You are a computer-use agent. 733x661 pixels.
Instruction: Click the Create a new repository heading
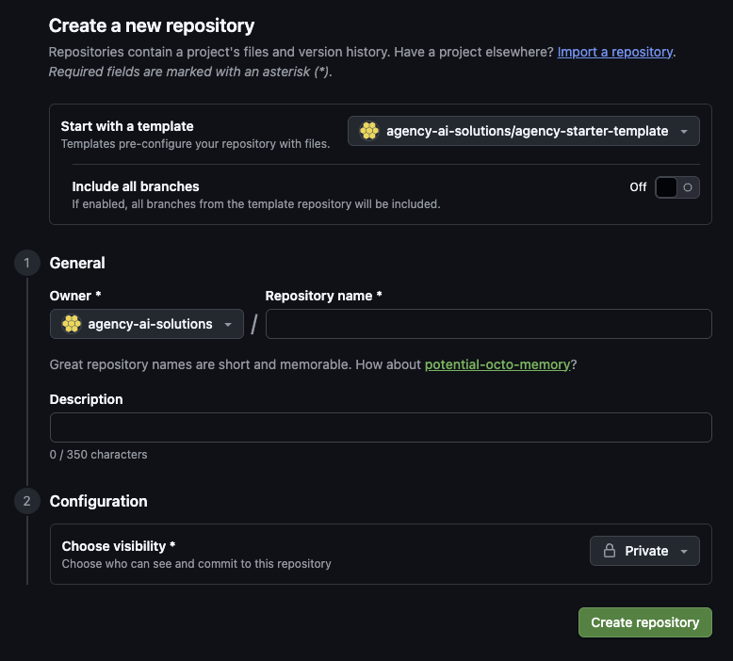tap(152, 25)
